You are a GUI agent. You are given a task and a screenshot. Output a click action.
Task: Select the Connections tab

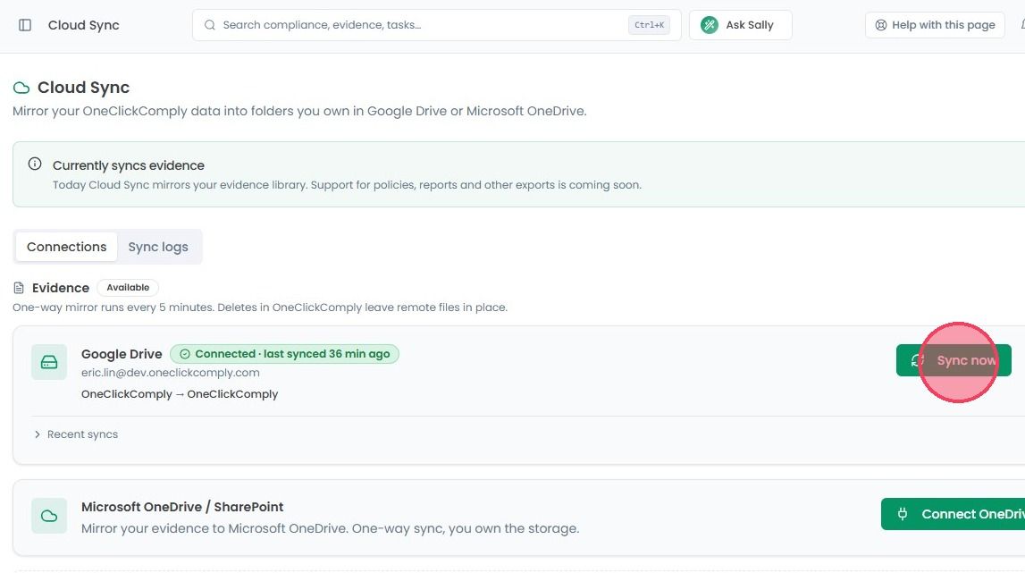[x=67, y=247]
